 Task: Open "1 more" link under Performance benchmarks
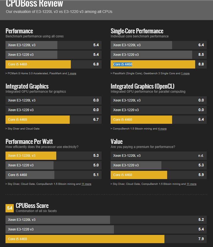(72, 73)
